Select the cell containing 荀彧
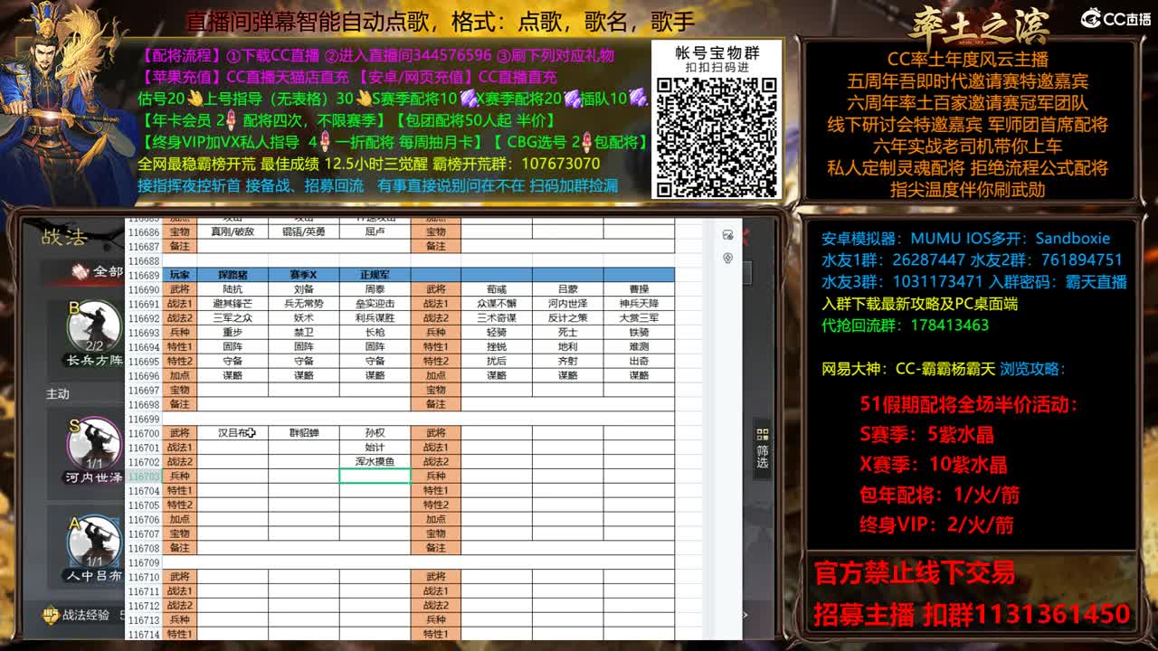 tap(497, 288)
